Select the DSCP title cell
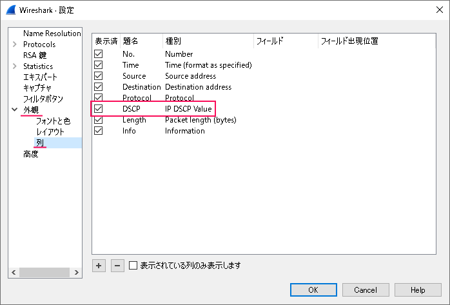The height and width of the screenshot is (305, 450). 132,109
